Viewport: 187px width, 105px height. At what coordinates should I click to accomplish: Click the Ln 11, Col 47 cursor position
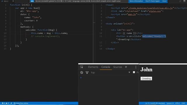coord(155,103)
